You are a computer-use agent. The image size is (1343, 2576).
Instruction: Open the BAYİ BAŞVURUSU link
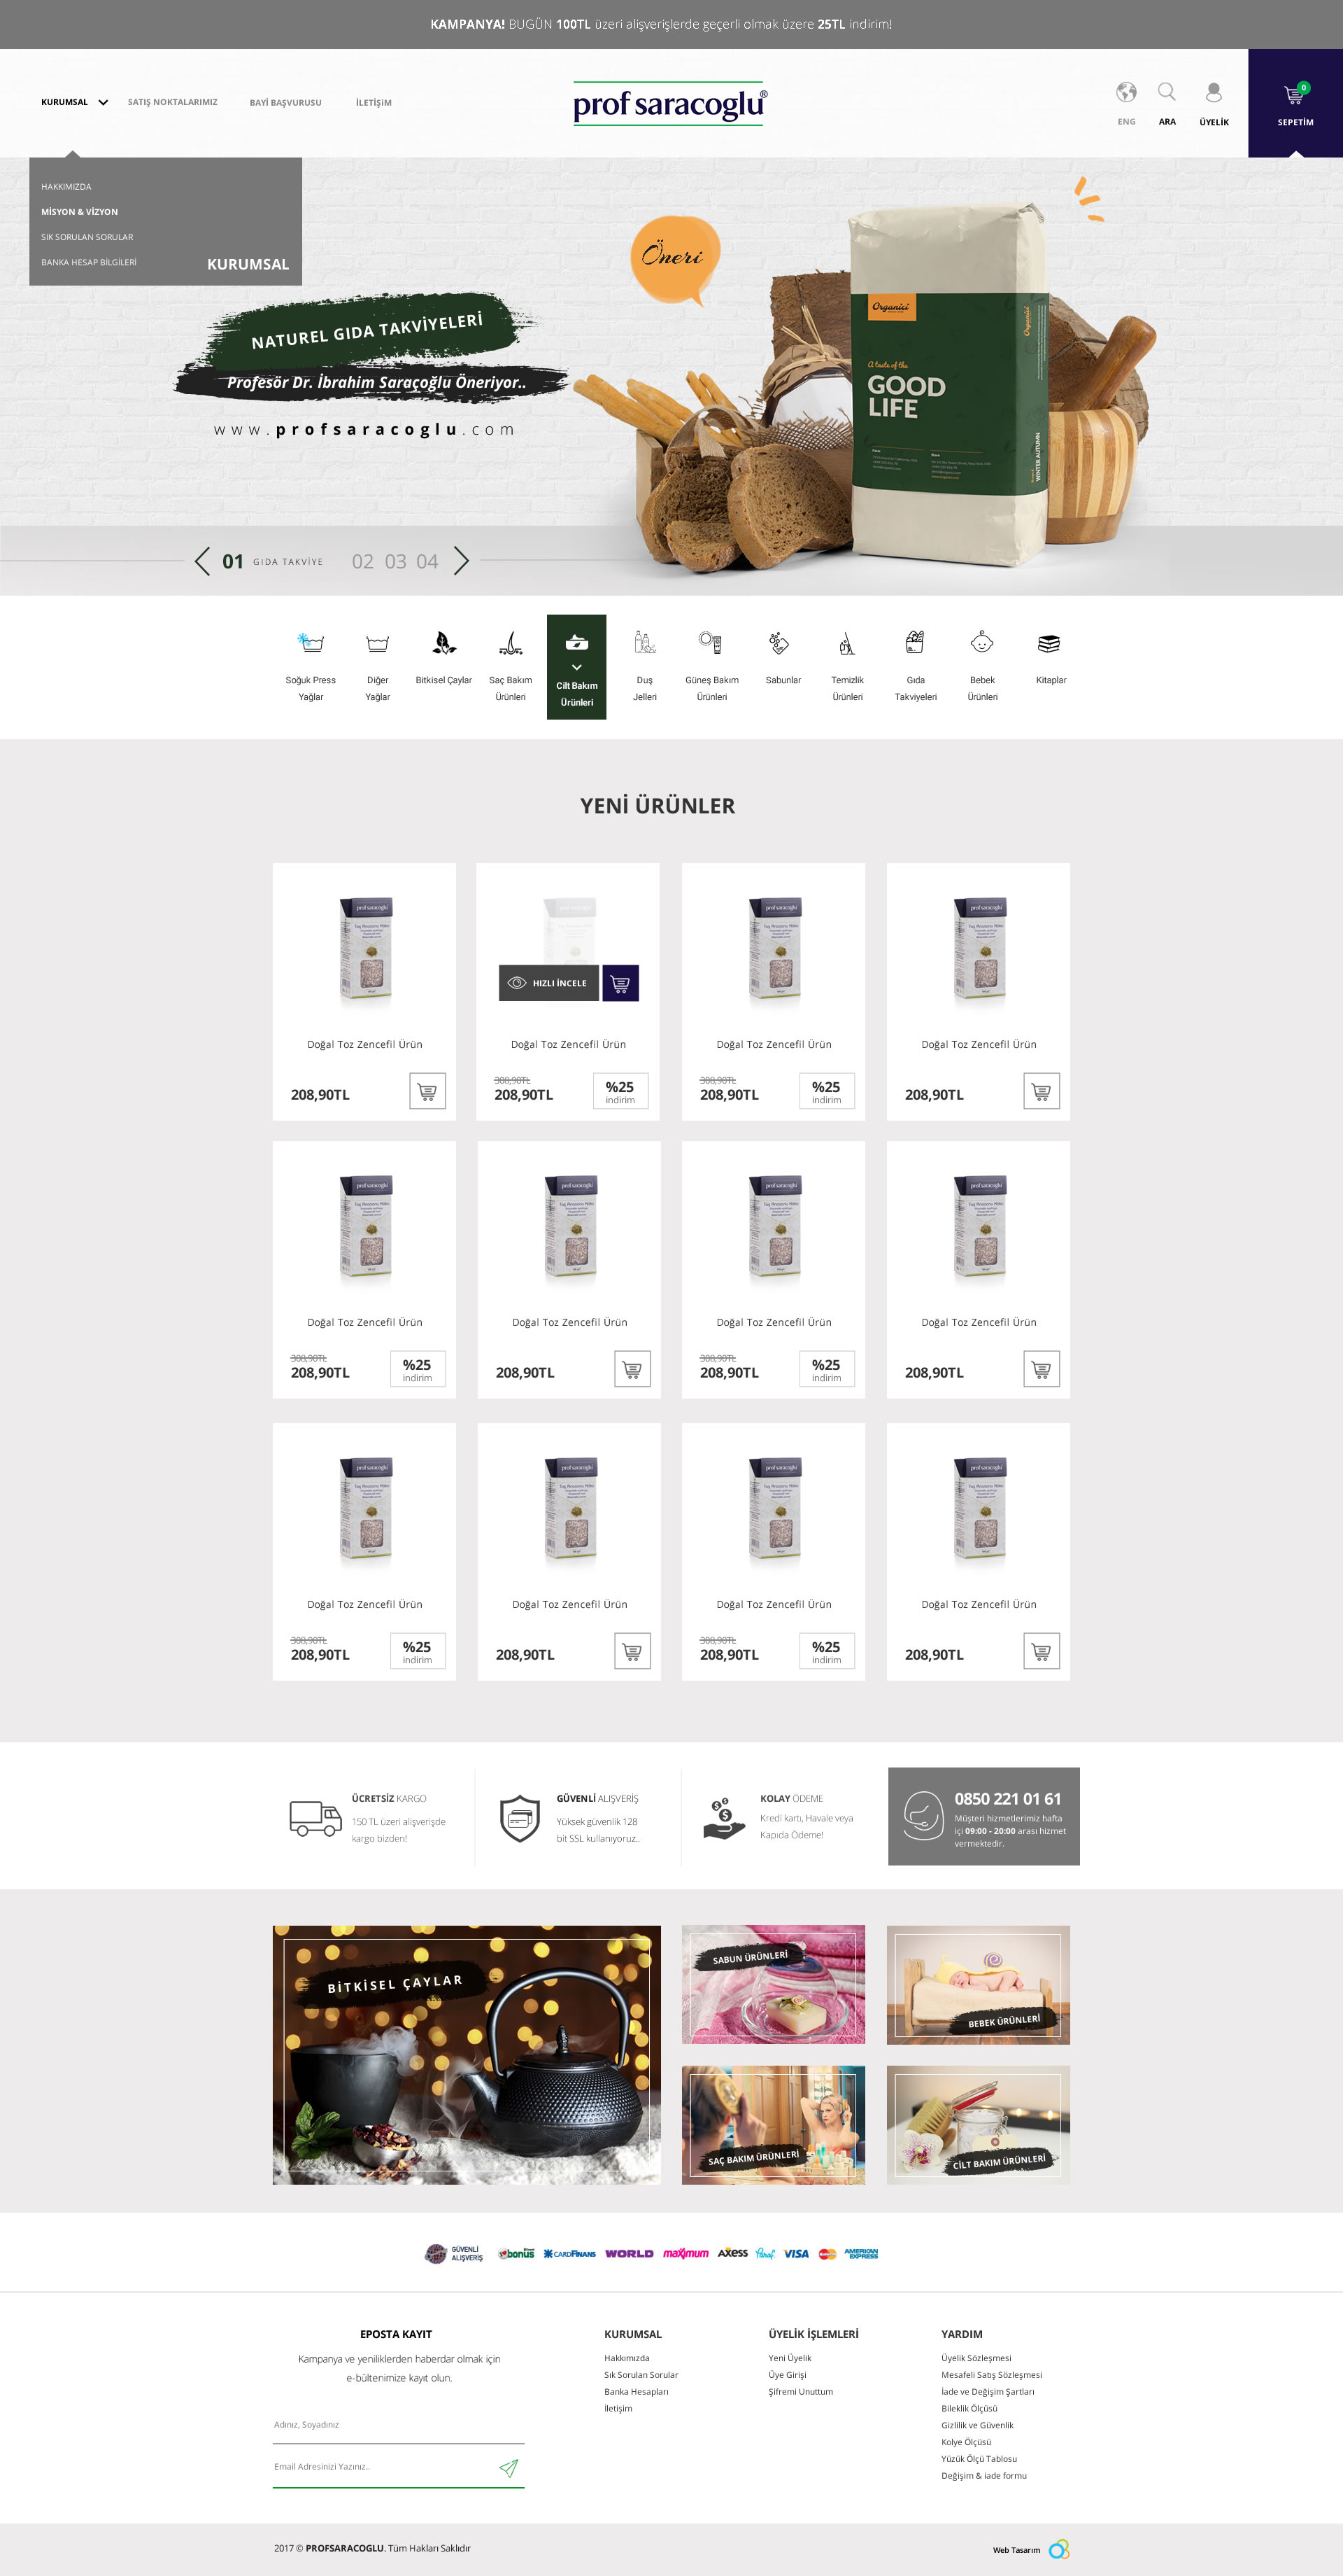tap(286, 103)
